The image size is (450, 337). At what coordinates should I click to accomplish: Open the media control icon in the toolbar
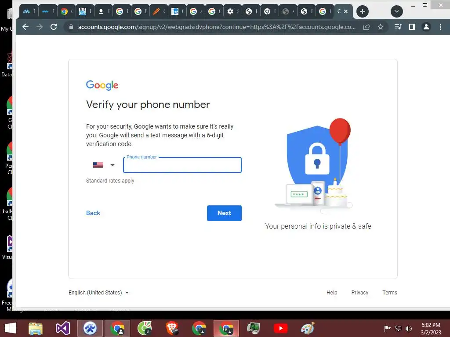click(x=398, y=27)
